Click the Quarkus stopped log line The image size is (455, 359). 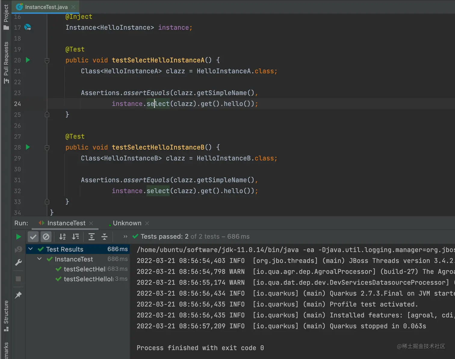281,326
